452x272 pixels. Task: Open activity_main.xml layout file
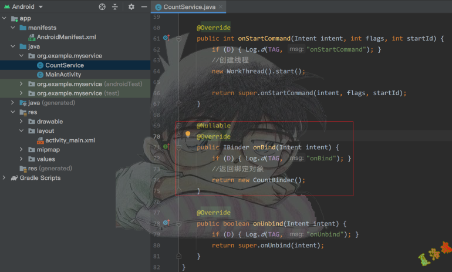click(x=70, y=140)
